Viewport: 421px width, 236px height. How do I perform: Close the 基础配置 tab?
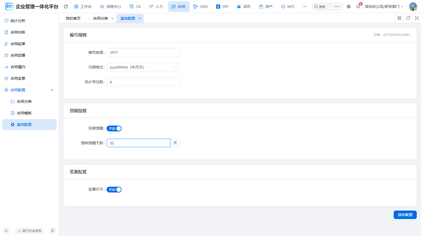(x=140, y=18)
